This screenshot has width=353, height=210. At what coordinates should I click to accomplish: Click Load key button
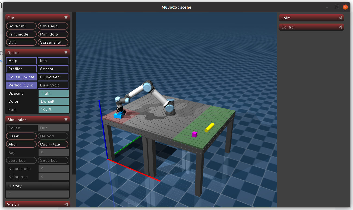tap(21, 160)
